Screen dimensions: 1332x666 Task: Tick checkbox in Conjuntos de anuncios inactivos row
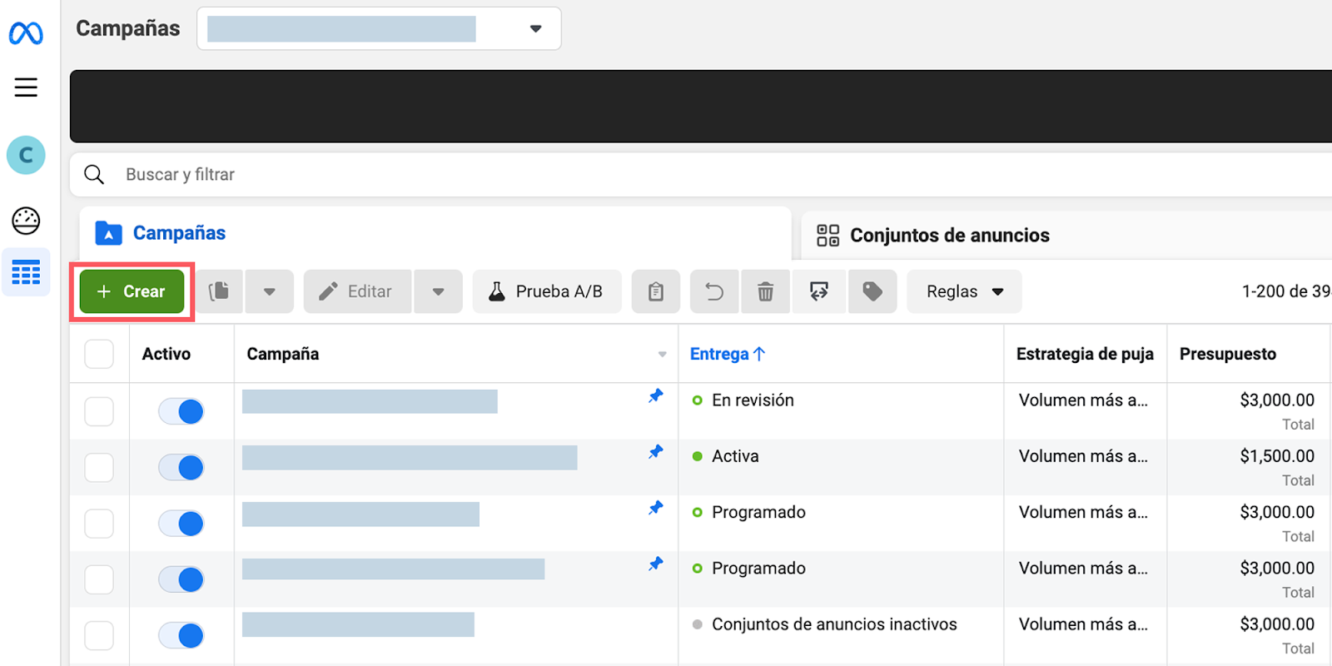(99, 635)
